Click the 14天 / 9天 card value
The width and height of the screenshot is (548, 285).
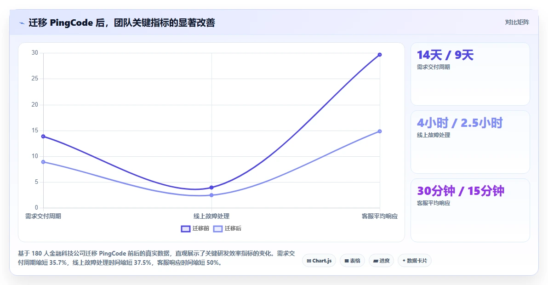pyautogui.click(x=445, y=55)
